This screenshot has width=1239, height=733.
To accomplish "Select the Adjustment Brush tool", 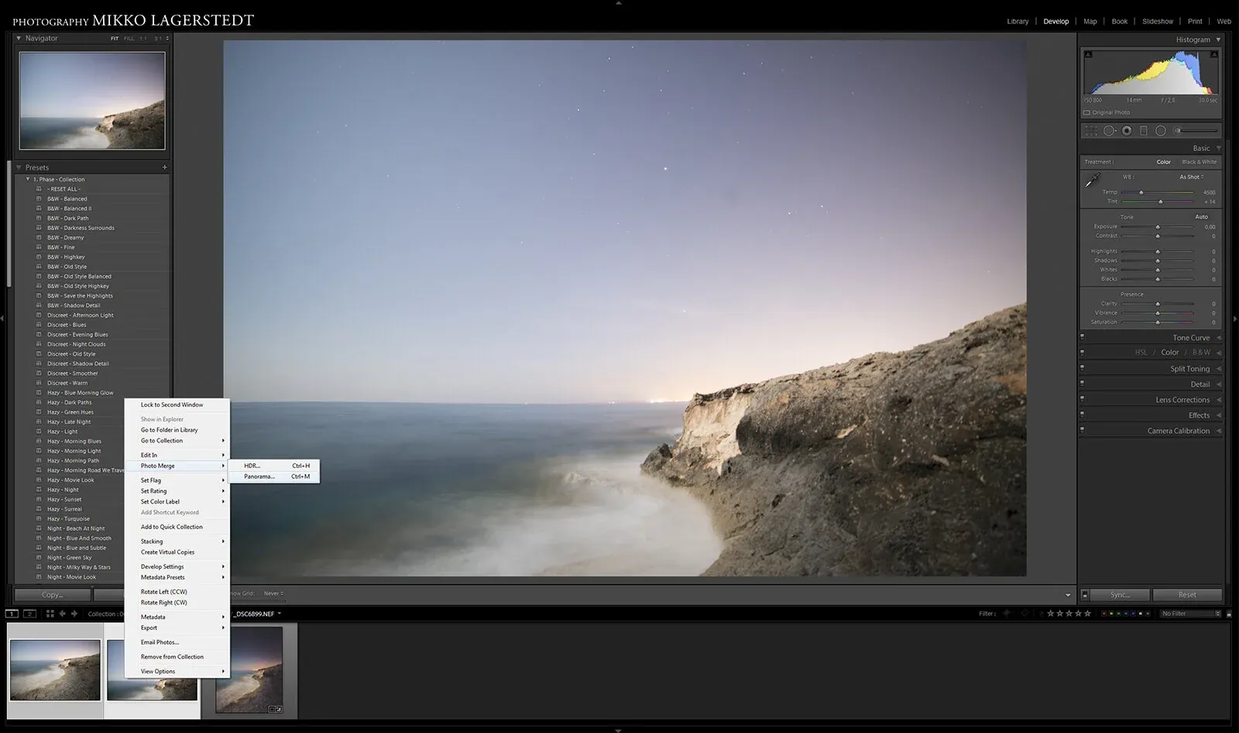I will click(x=1177, y=130).
